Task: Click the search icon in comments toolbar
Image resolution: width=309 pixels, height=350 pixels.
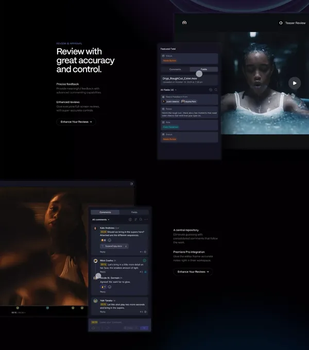Action: point(141,219)
